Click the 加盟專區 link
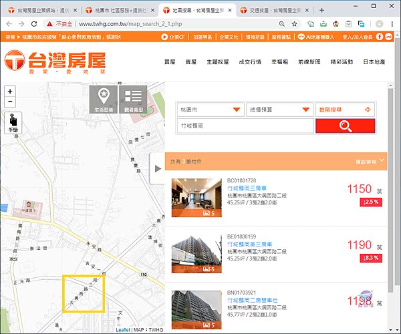Screen dimensions: 401x334 [203, 37]
